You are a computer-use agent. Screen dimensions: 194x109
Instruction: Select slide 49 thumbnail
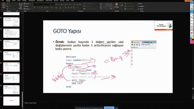[x=12, y=78]
